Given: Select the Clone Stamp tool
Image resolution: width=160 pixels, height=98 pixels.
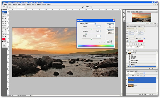Looking at the screenshot, I should [3, 23].
